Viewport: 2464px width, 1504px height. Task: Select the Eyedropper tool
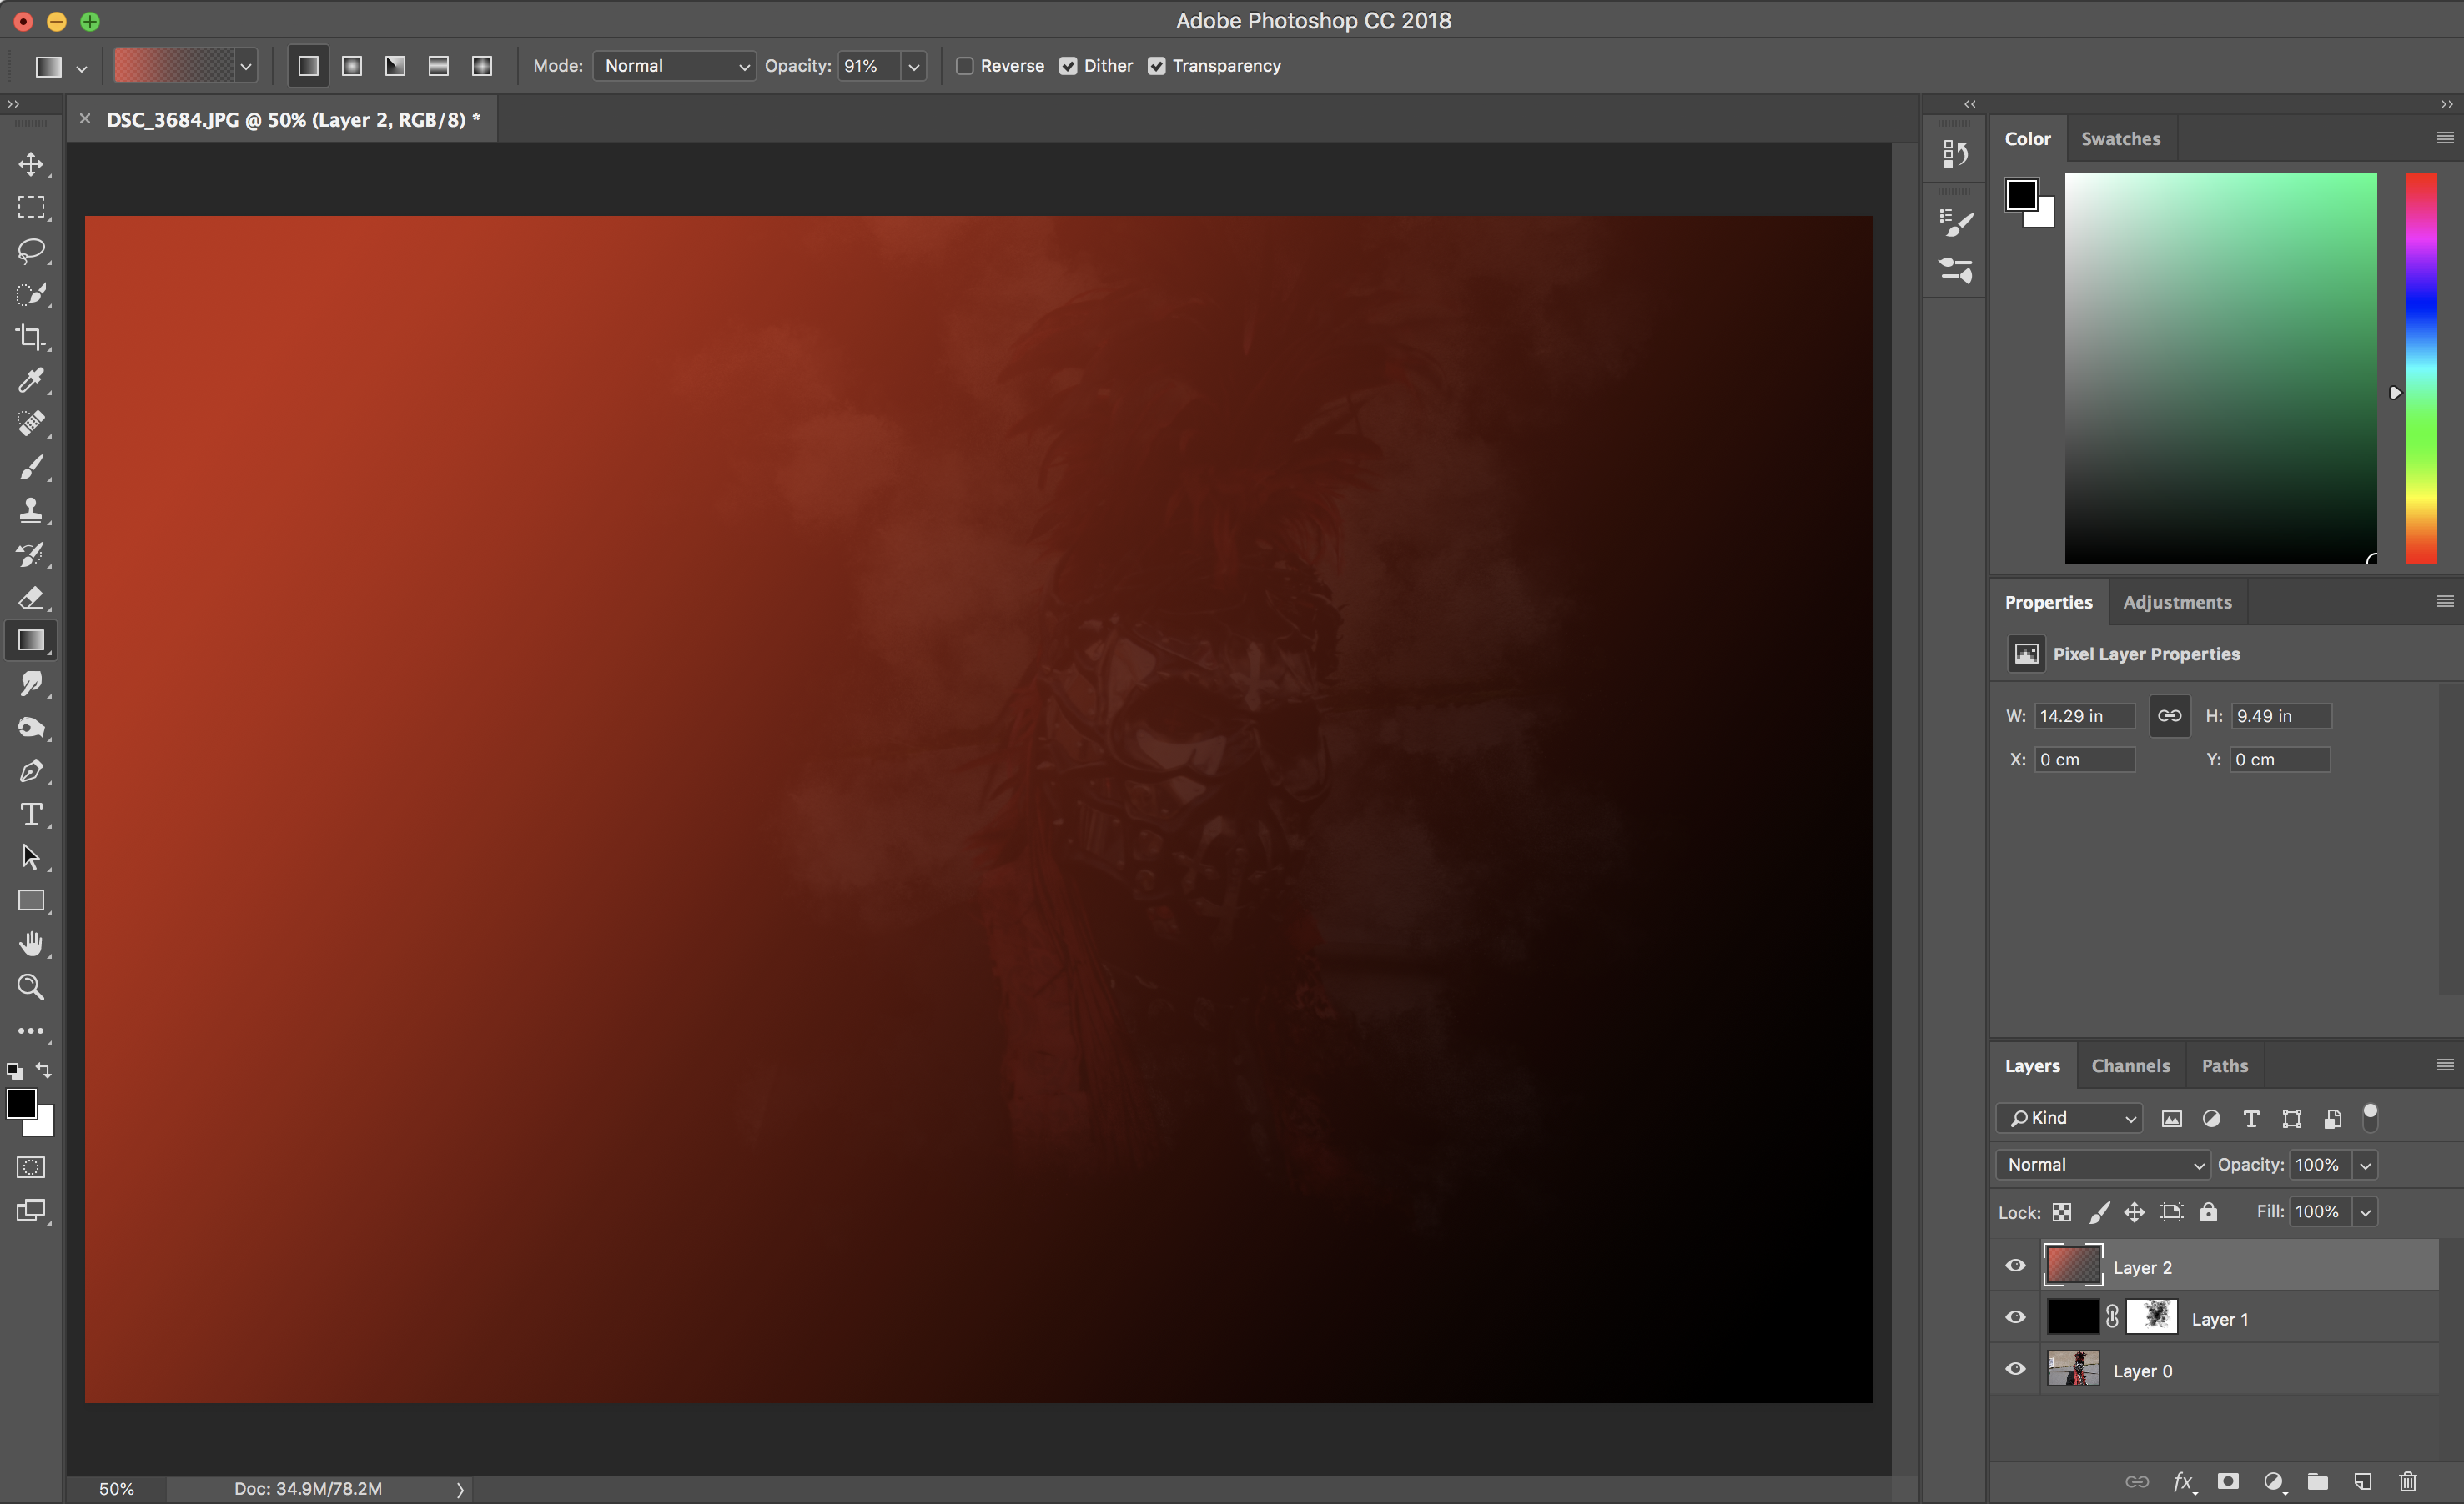point(31,381)
